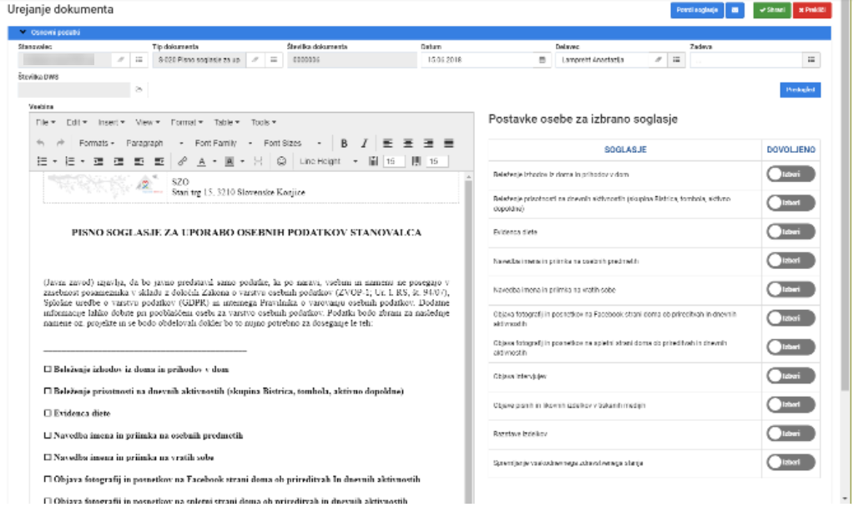853x507 pixels.
Task: Toggle consent for Objava fotografij na spletni strani
Action: point(790,347)
